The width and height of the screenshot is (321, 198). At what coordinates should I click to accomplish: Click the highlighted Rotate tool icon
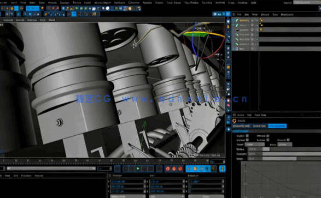point(16,8)
